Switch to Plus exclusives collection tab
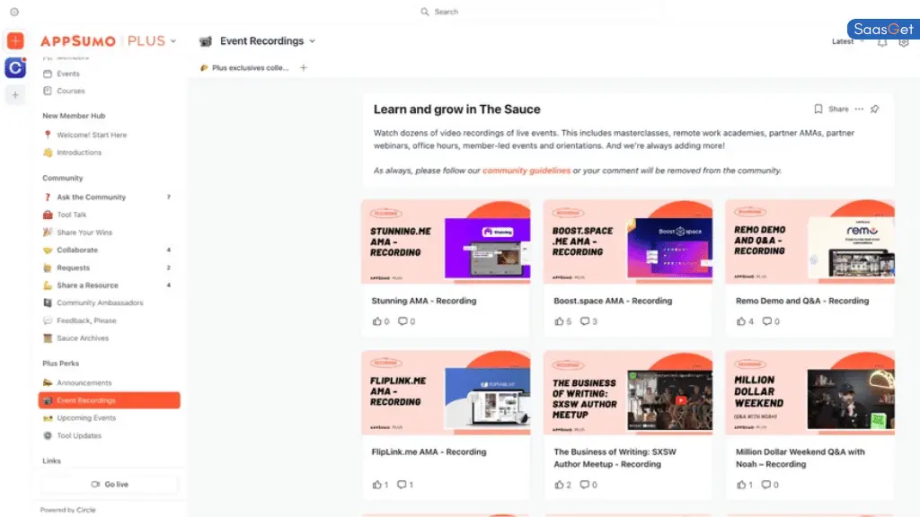The height and width of the screenshot is (517, 920). (244, 68)
